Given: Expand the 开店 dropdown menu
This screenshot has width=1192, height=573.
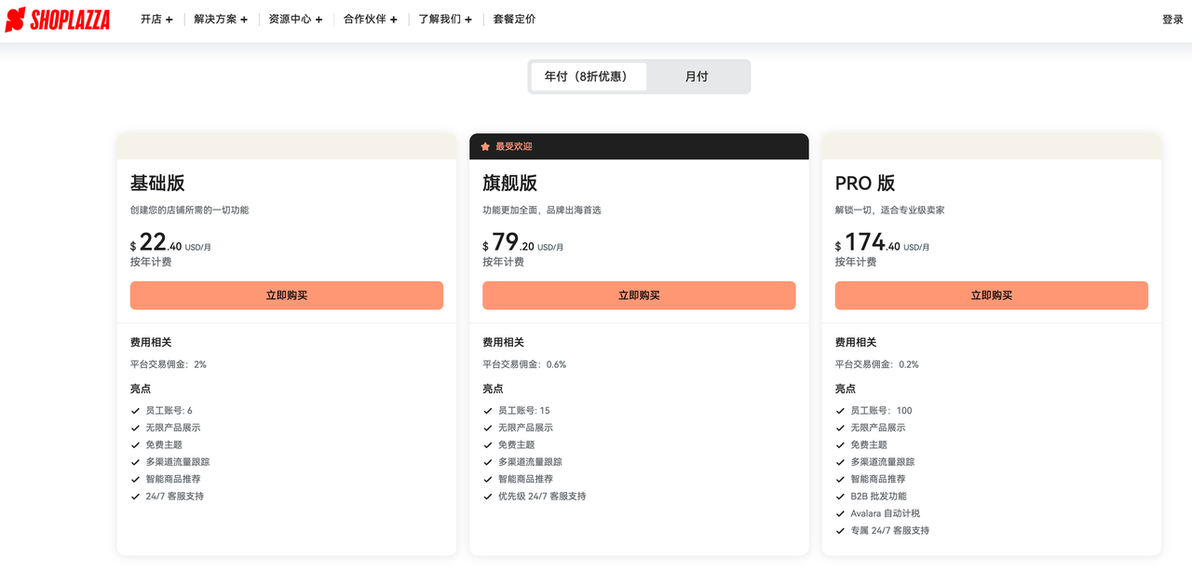Looking at the screenshot, I should 156,19.
